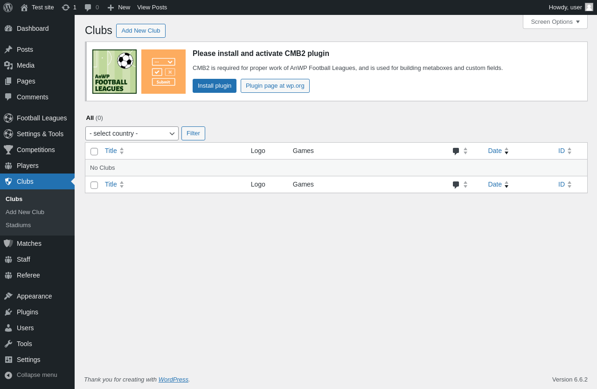Click the Settings & Tools ball icon
Screen dimensions: 597x389
point(8,134)
